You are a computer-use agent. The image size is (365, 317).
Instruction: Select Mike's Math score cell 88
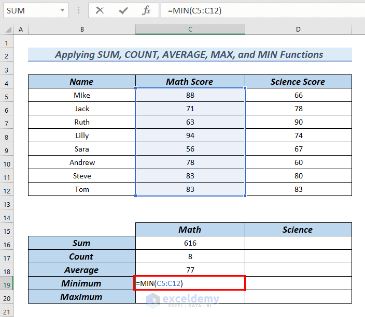click(x=190, y=95)
